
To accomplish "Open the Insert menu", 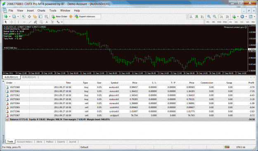I will [30, 11].
